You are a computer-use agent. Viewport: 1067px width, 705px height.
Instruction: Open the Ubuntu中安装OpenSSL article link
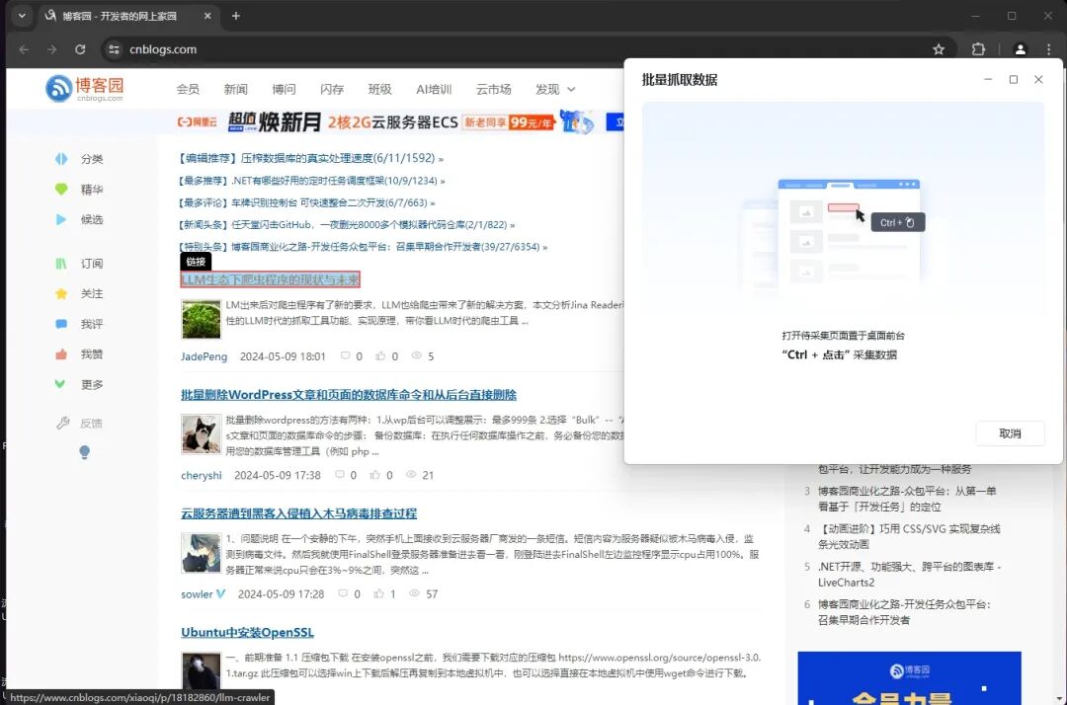coord(246,632)
